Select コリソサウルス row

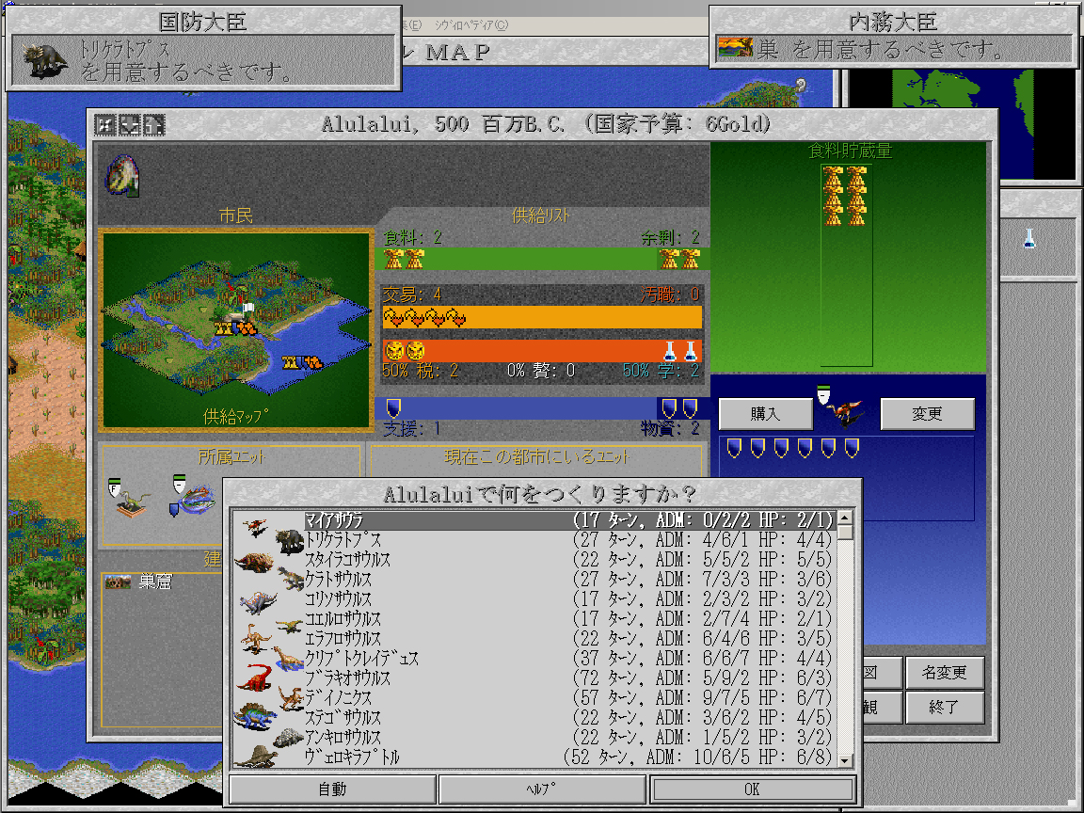(x=568, y=598)
